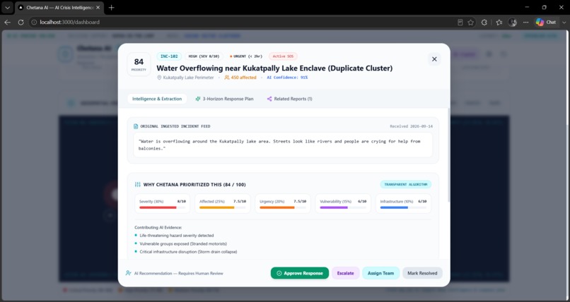Click Critical infrastructure disruption evidence line
570x302 pixels.
(x=188, y=252)
